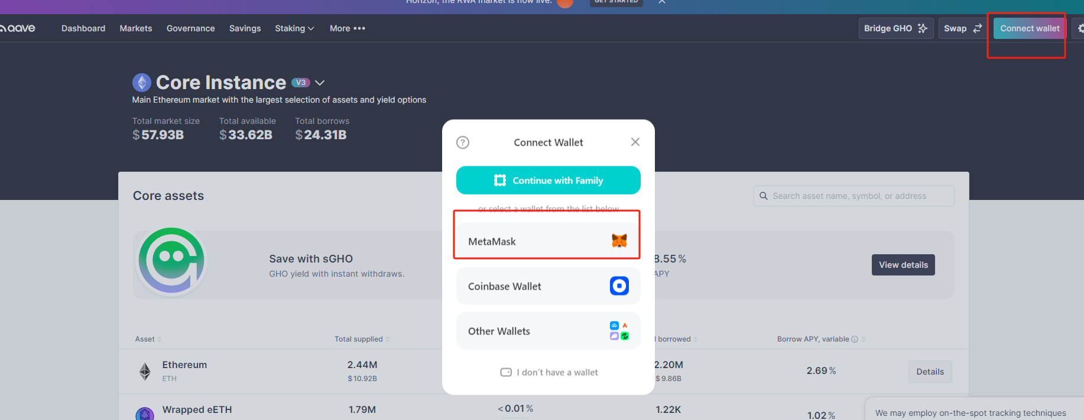The height and width of the screenshot is (420, 1084).
Task: Click Details for Ethereum row
Action: (x=930, y=372)
